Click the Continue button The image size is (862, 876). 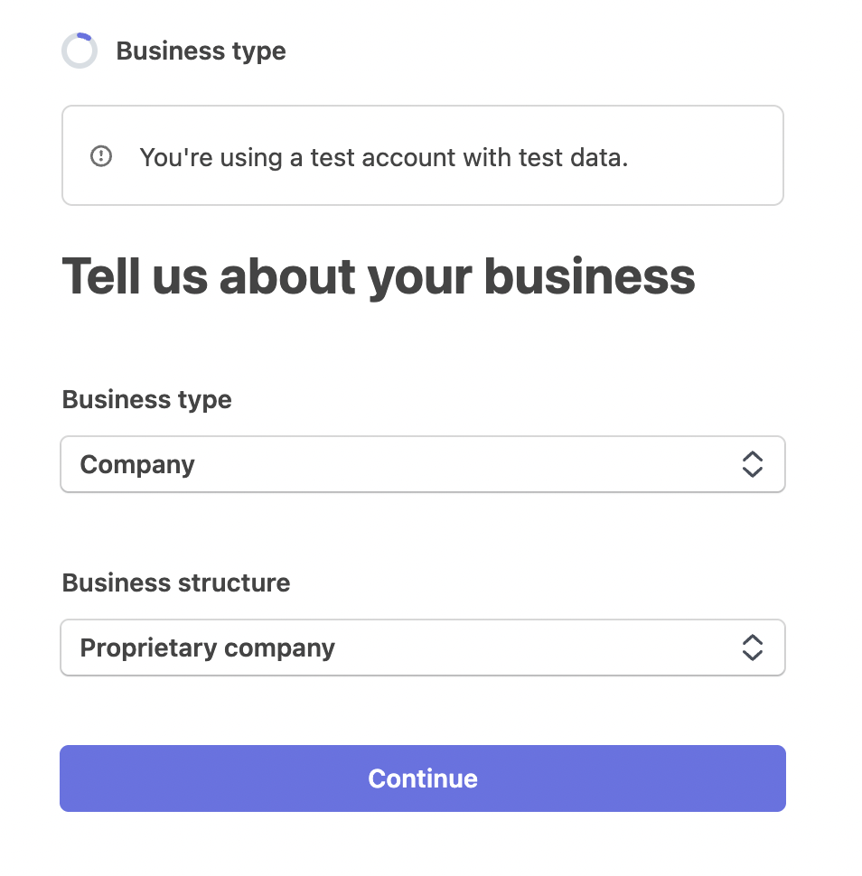[x=423, y=778]
